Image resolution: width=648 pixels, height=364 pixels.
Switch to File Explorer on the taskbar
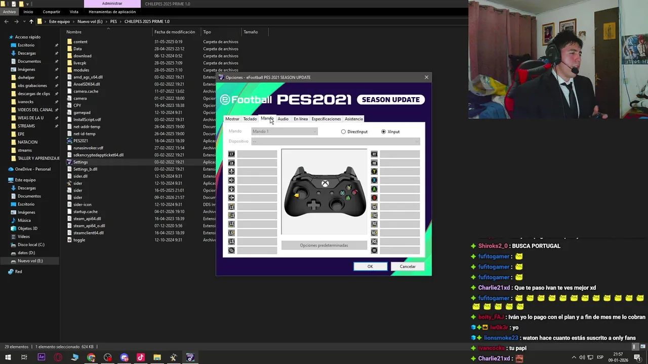point(157,357)
